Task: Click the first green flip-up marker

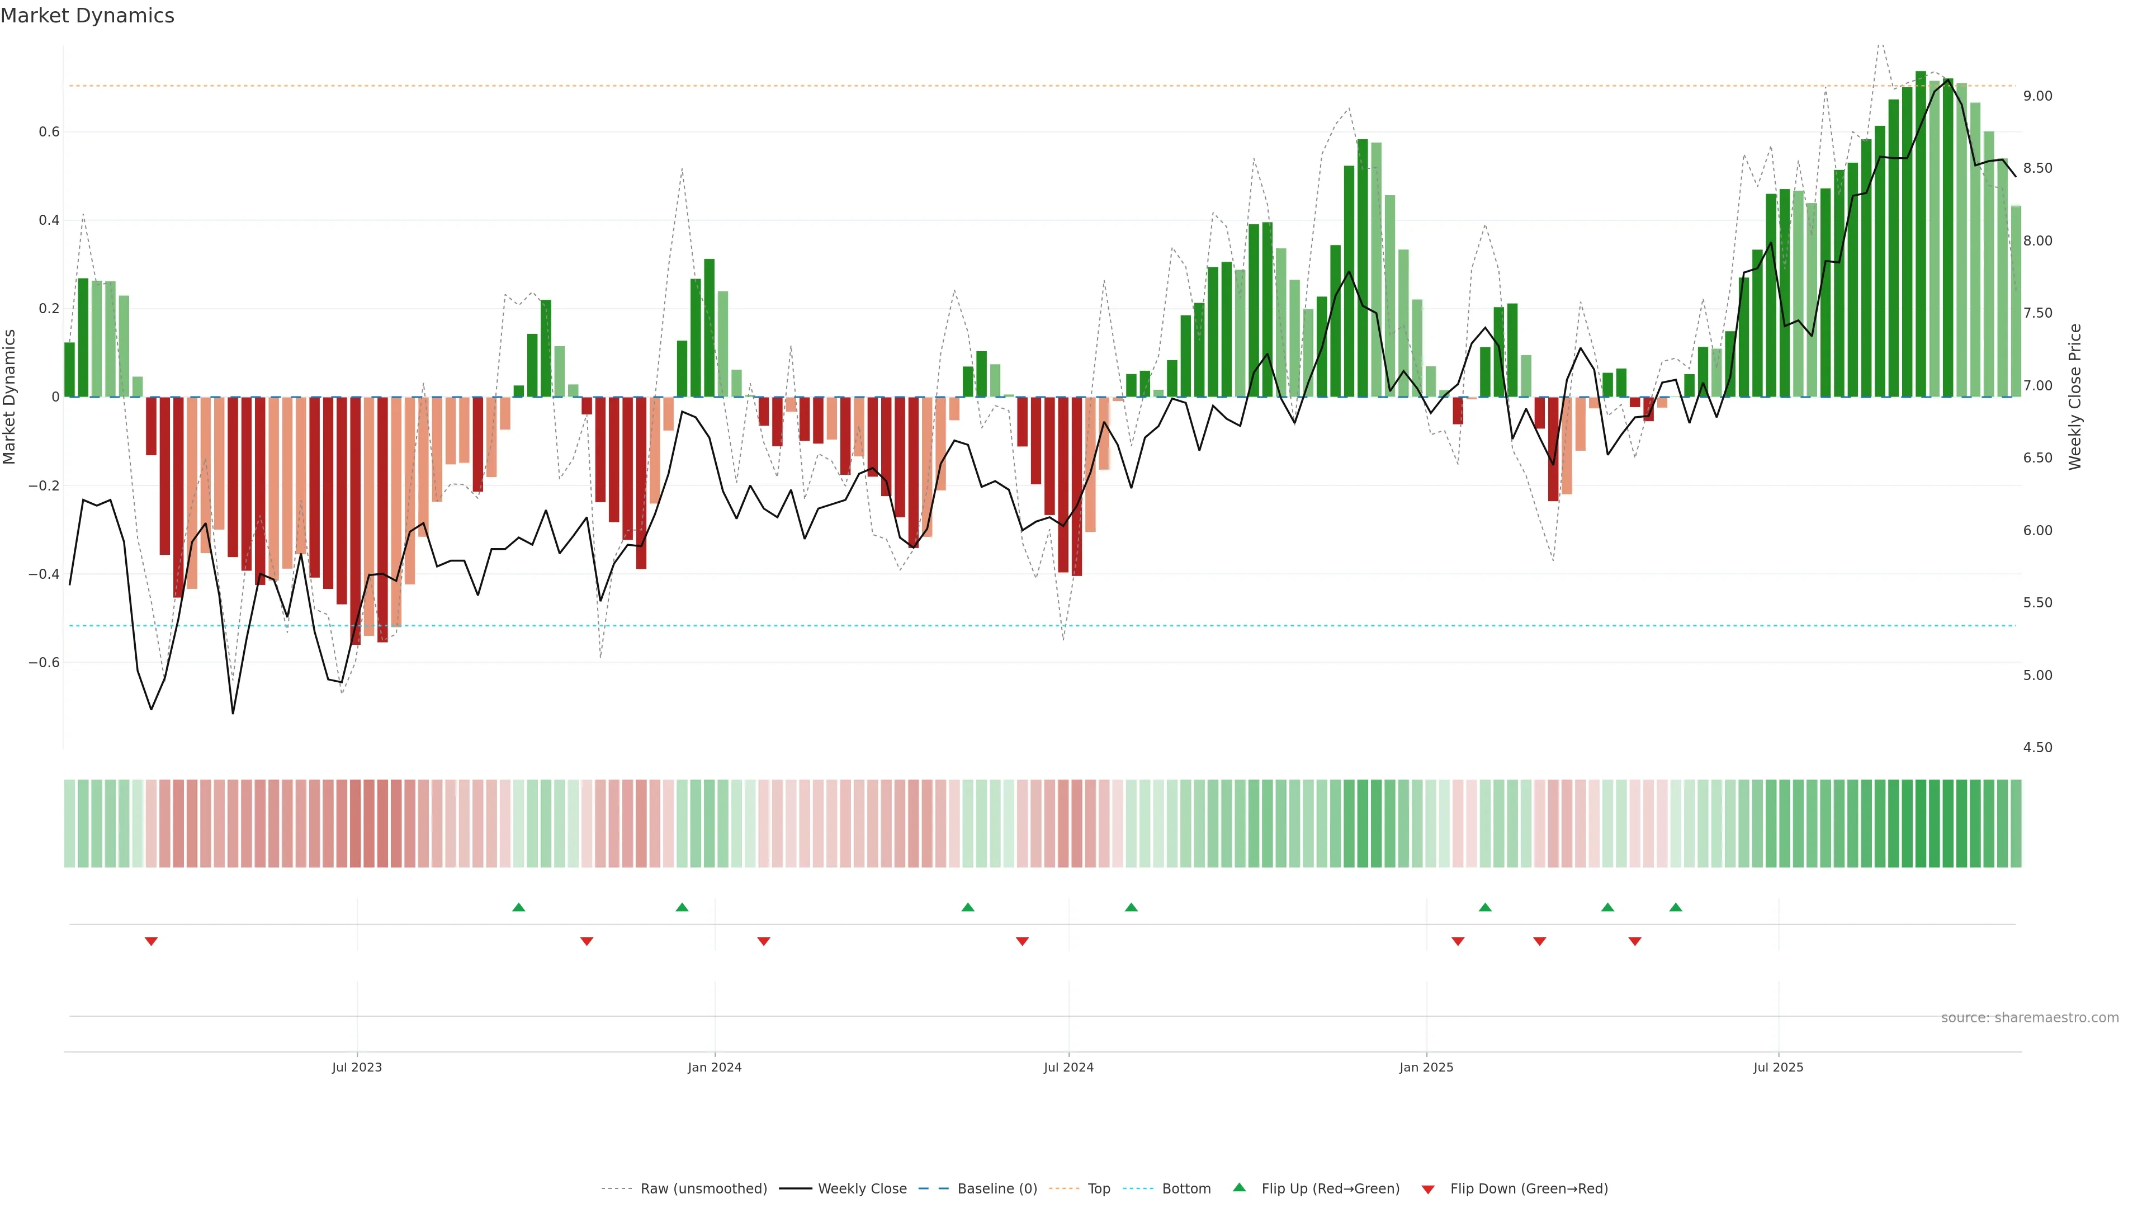Action: coord(518,907)
